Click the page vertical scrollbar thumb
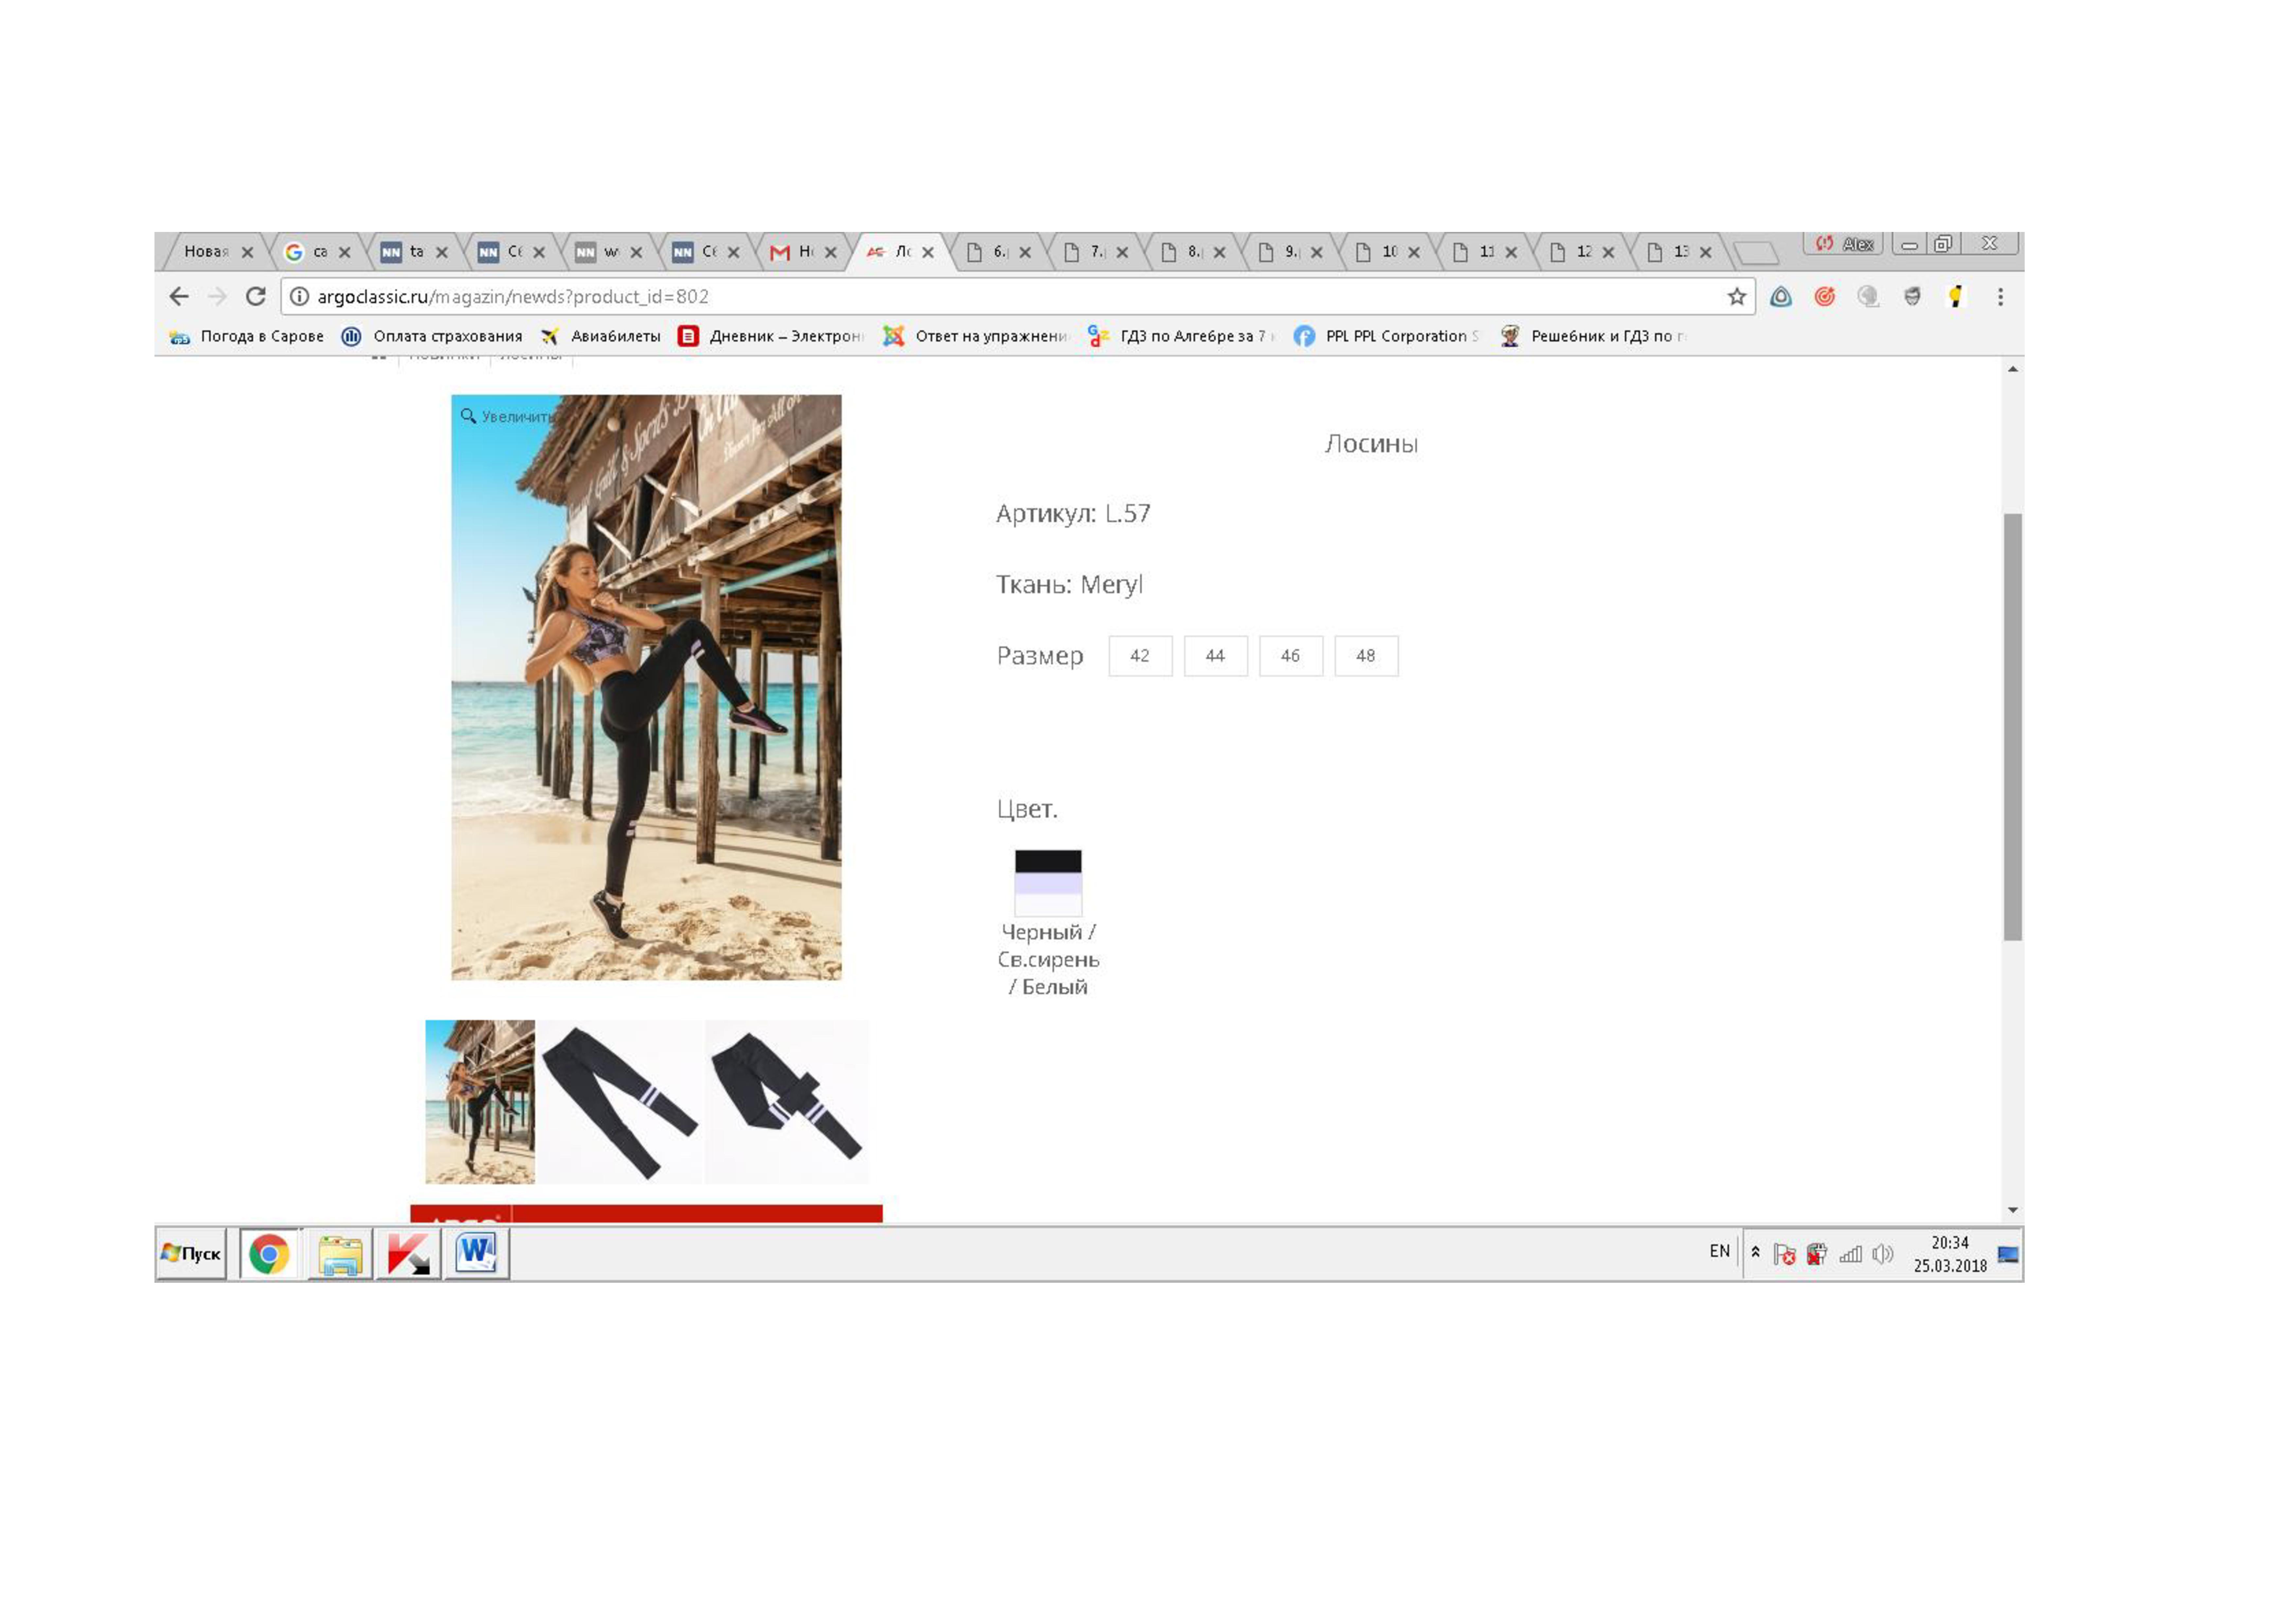The height and width of the screenshot is (1623, 2296). pos(2013,727)
